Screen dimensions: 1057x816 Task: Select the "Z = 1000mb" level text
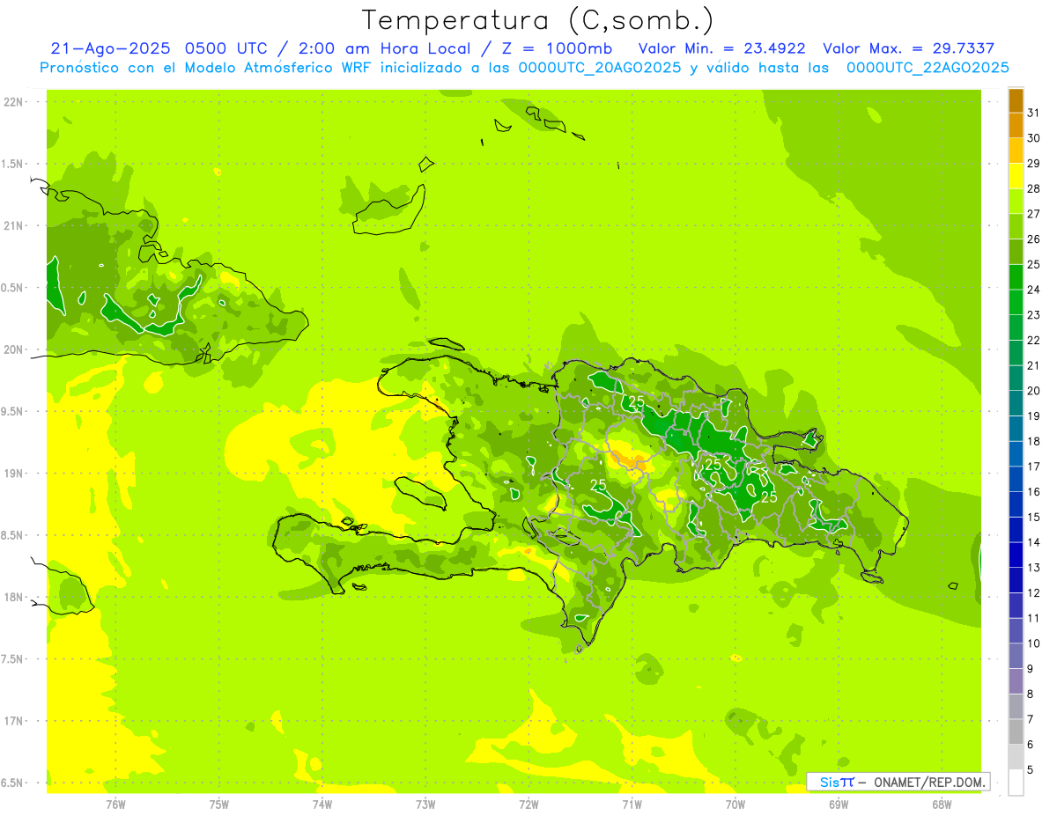[555, 48]
